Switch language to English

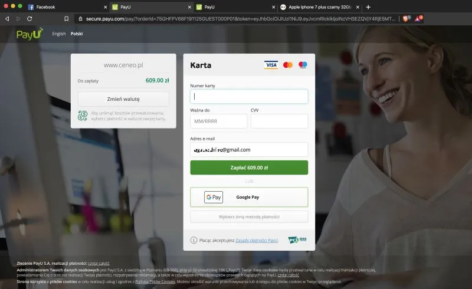[x=59, y=34]
